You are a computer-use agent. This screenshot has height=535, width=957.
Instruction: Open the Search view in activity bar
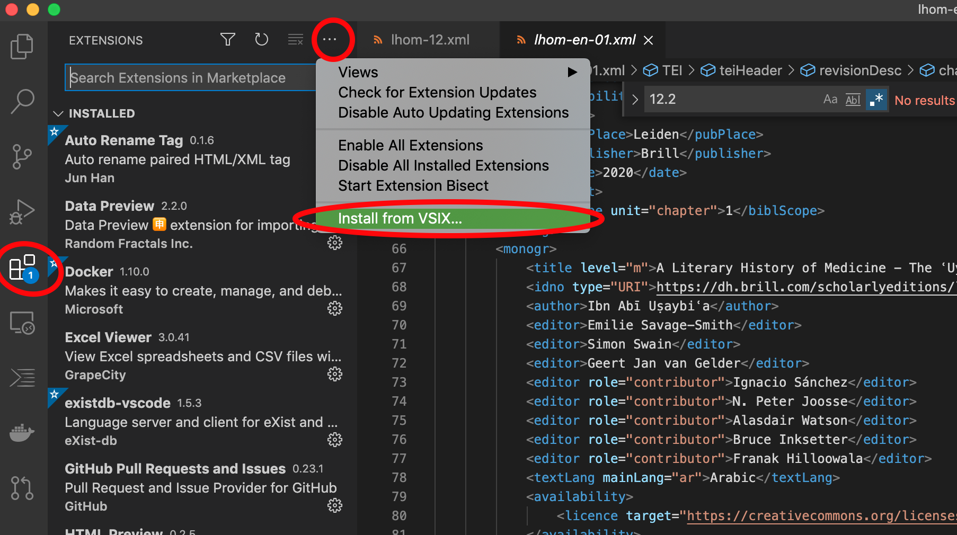tap(22, 101)
